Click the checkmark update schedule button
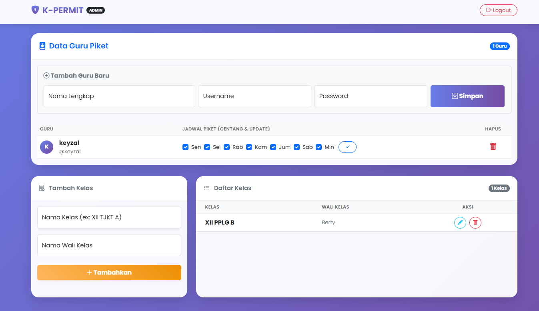The height and width of the screenshot is (311, 539). point(347,147)
